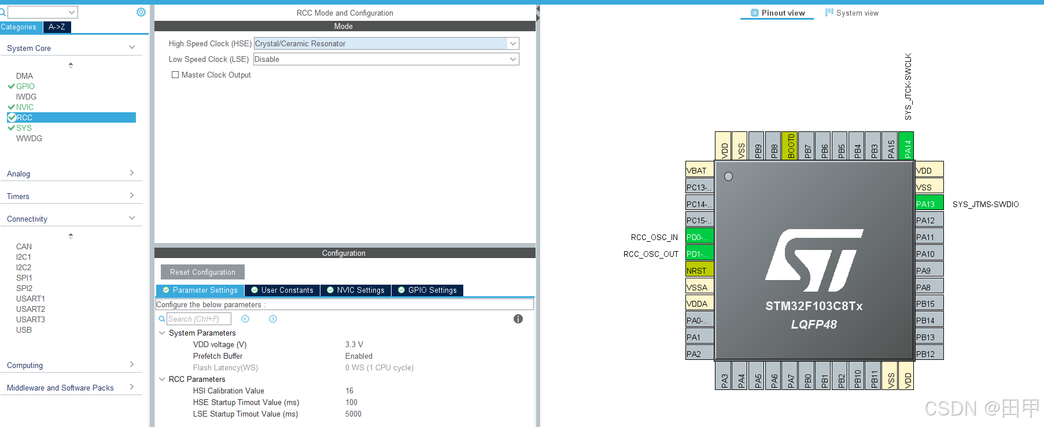
Task: Select IWDG peripheral
Action: [x=26, y=97]
